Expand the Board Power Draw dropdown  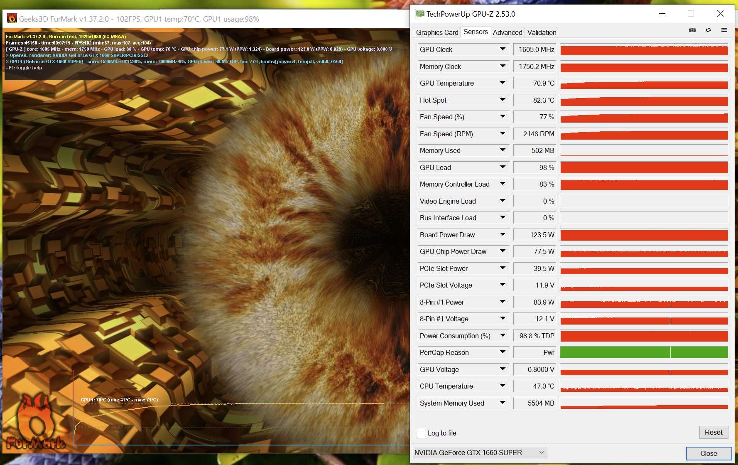pos(503,235)
